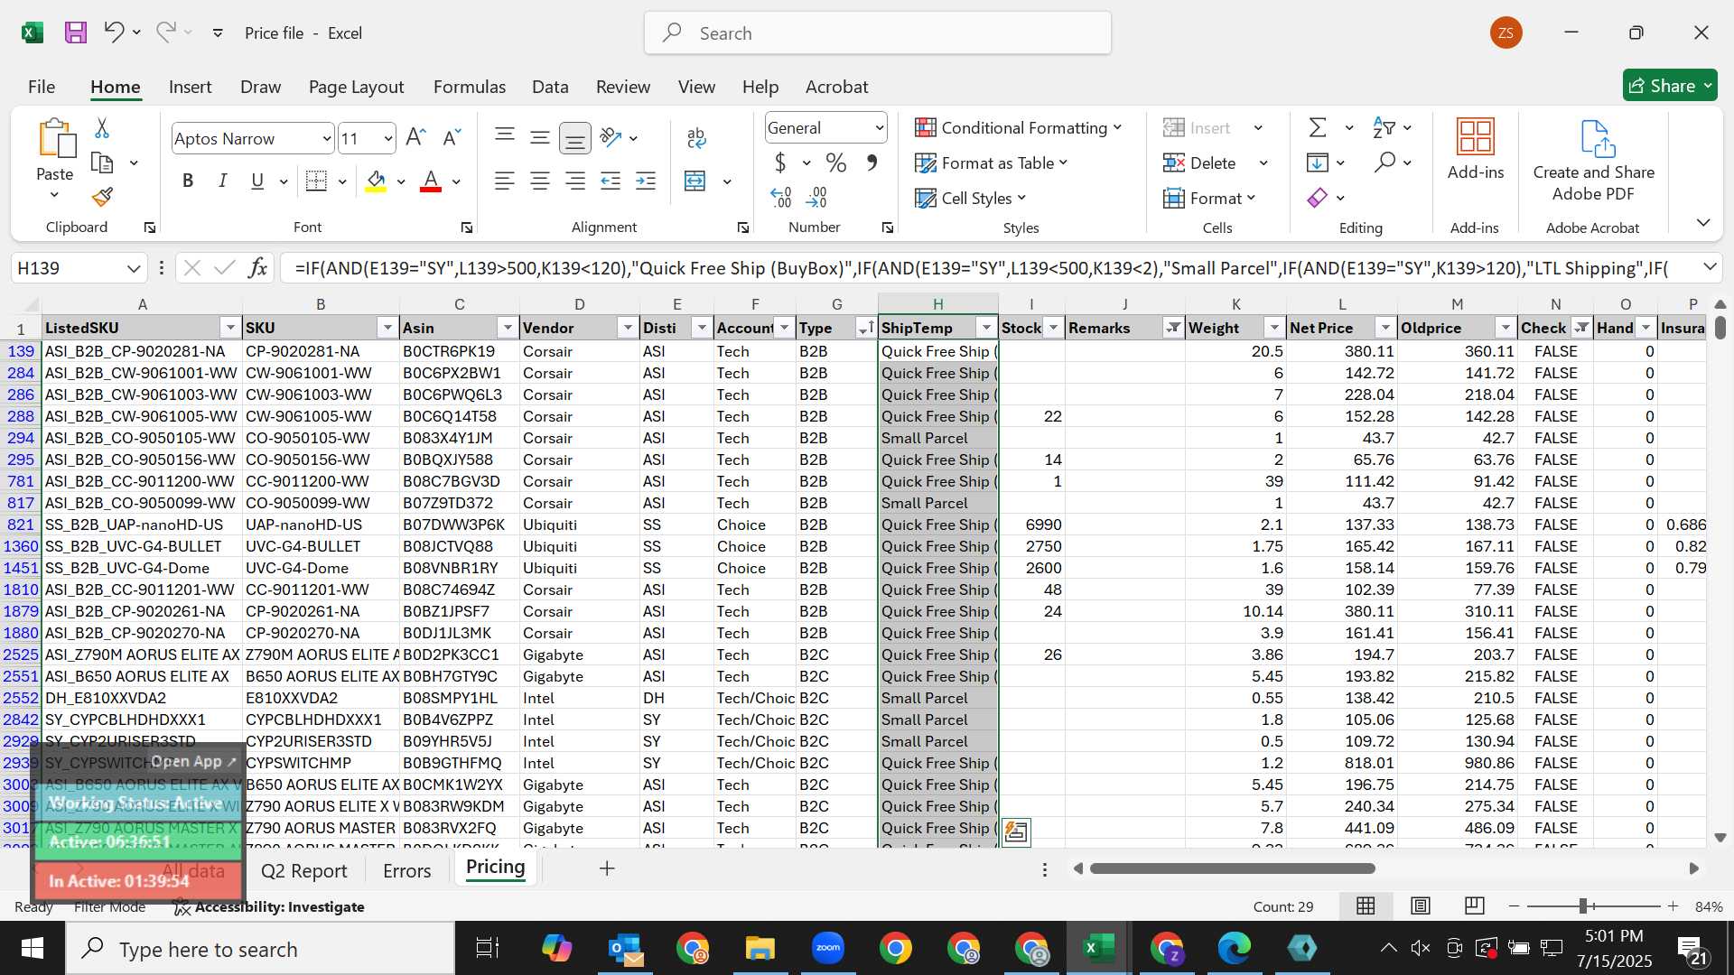This screenshot has height=975, width=1734.
Task: Open the File menu
Action: (42, 87)
